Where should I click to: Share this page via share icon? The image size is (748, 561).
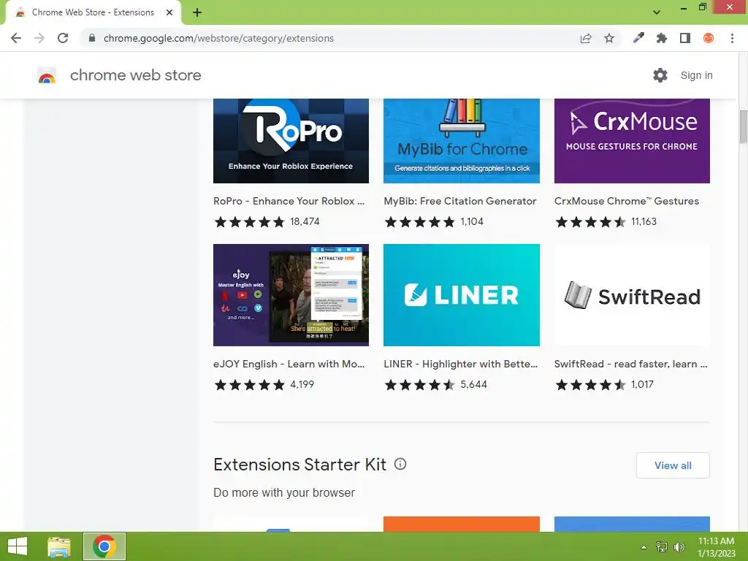point(586,38)
